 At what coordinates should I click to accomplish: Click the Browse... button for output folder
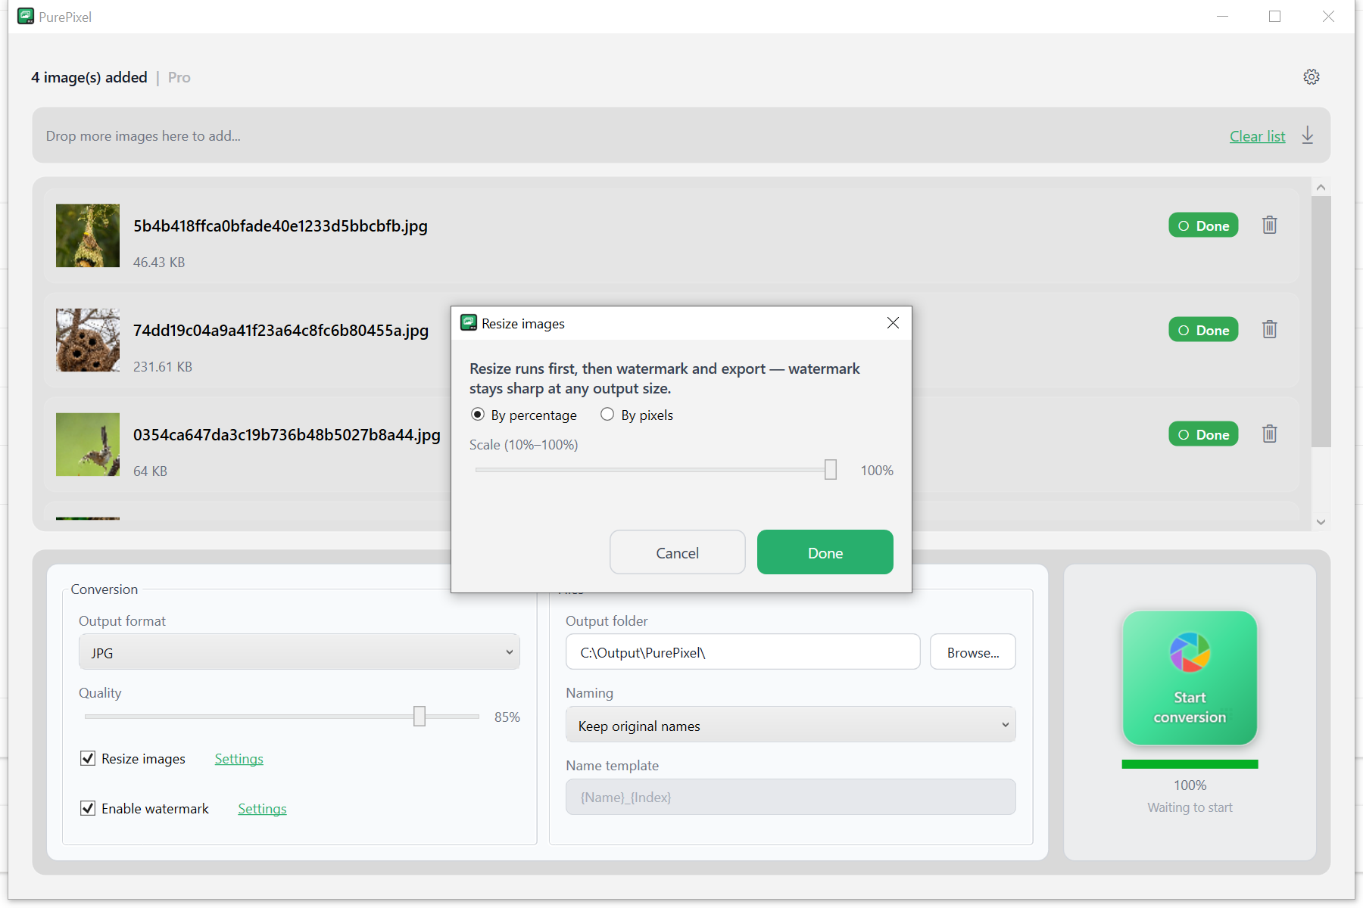pos(973,652)
